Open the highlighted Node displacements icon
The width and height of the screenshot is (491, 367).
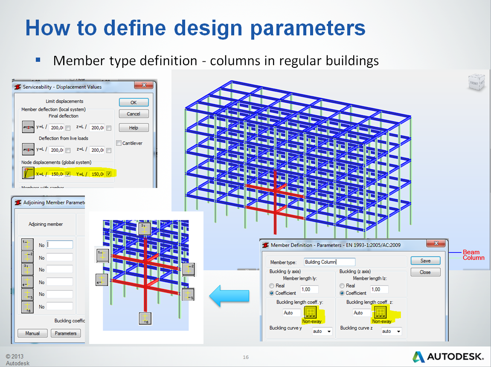[28, 173]
